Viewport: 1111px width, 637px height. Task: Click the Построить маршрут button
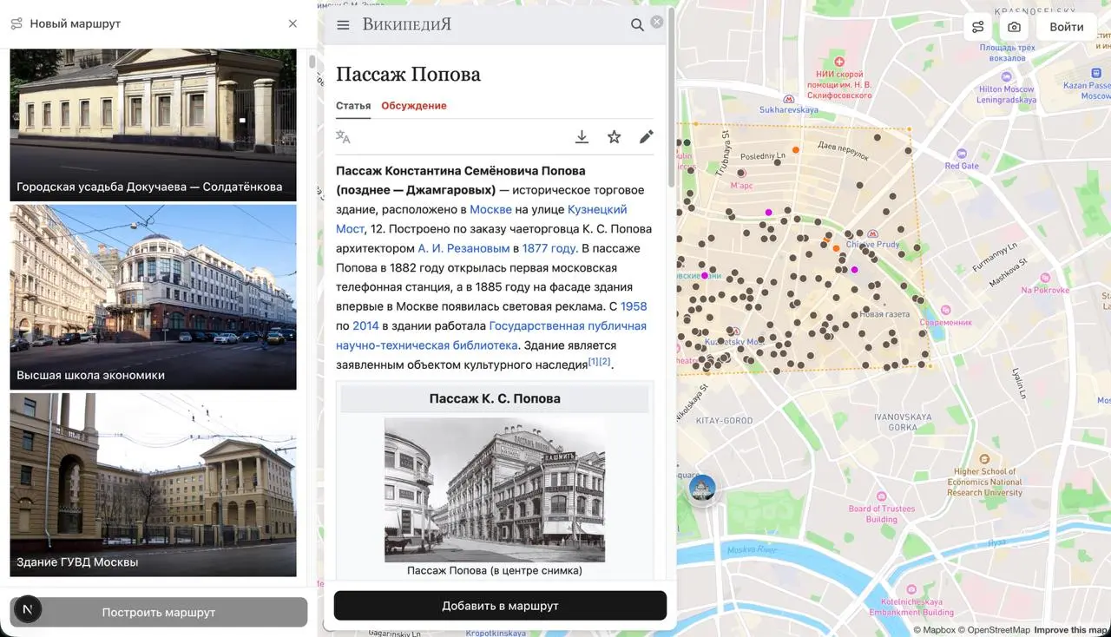point(159,612)
